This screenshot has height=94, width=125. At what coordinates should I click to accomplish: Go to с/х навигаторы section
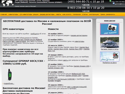[26, 14]
